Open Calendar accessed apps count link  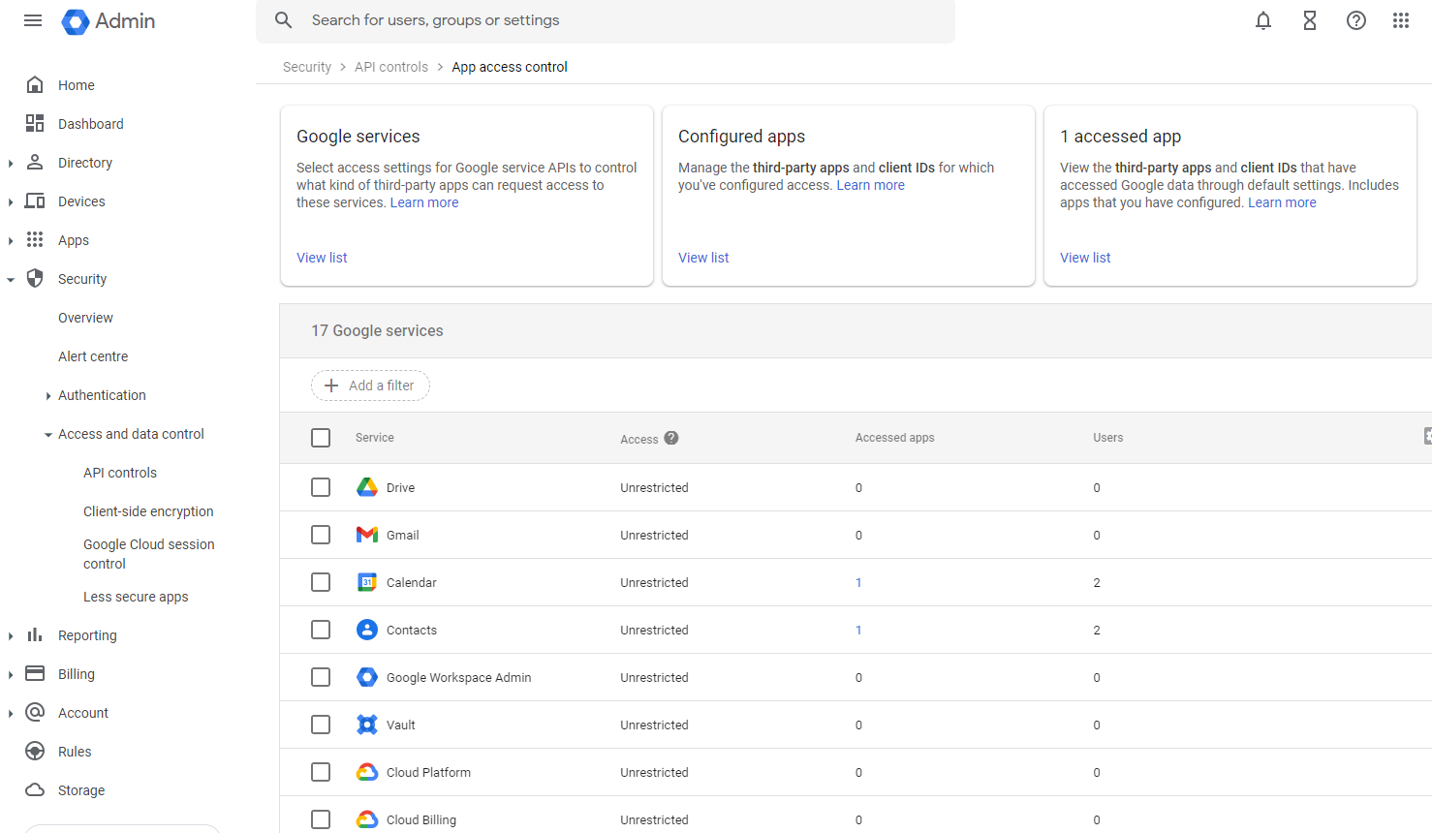click(858, 582)
